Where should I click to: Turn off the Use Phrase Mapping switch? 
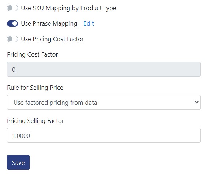tap(12, 23)
